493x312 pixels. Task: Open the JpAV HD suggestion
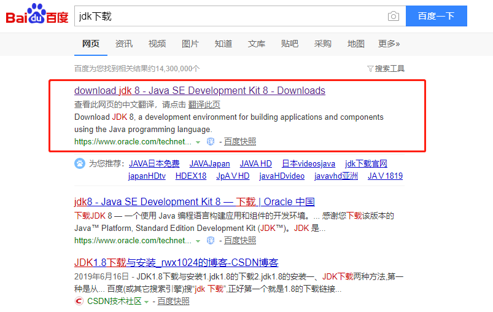(233, 176)
